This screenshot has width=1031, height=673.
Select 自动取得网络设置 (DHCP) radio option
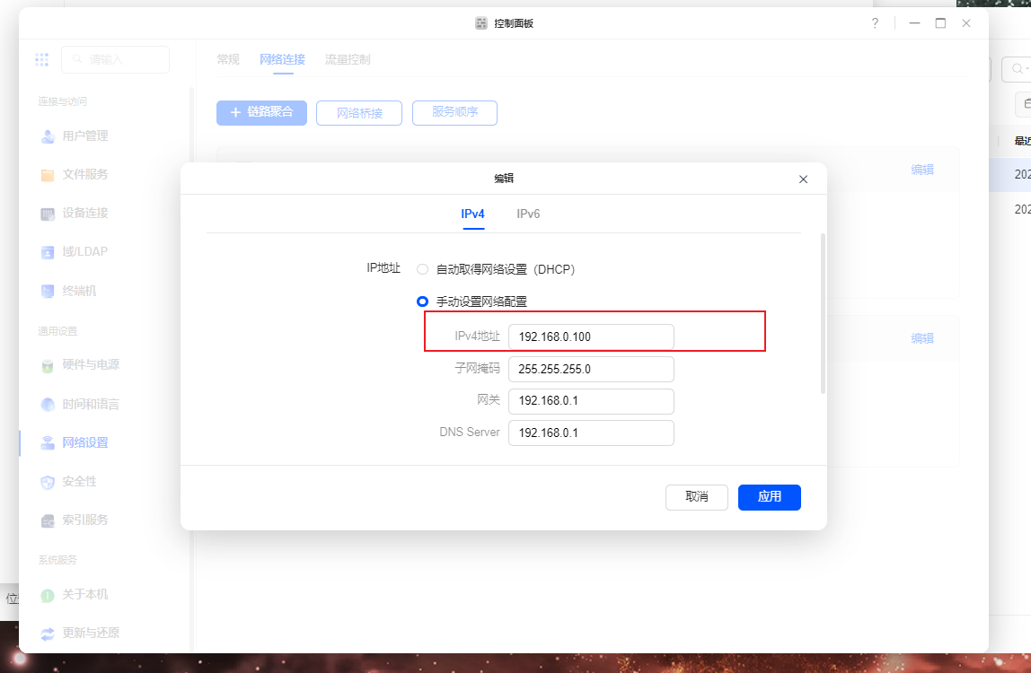tap(422, 269)
